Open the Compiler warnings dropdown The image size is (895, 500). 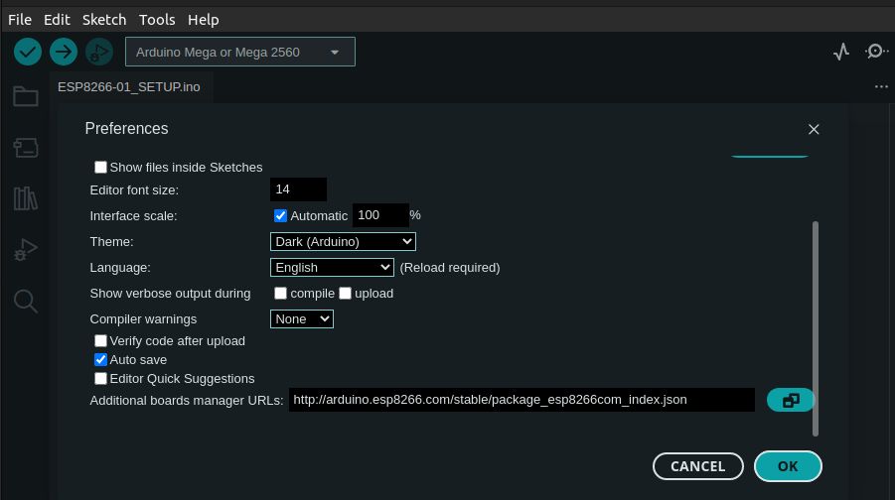[x=302, y=319]
